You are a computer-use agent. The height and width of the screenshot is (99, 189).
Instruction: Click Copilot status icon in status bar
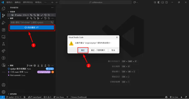click(166, 97)
